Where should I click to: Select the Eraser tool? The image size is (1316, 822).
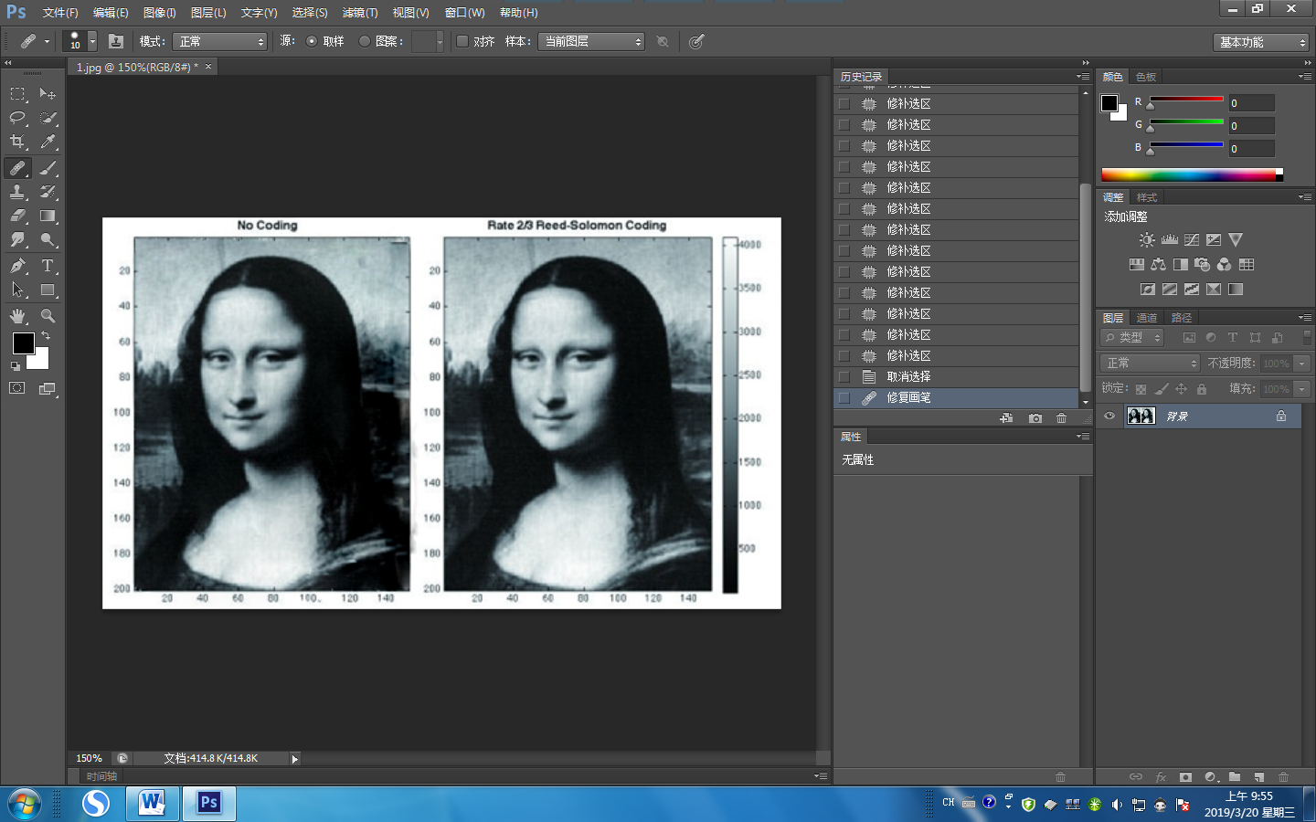pyautogui.click(x=17, y=216)
